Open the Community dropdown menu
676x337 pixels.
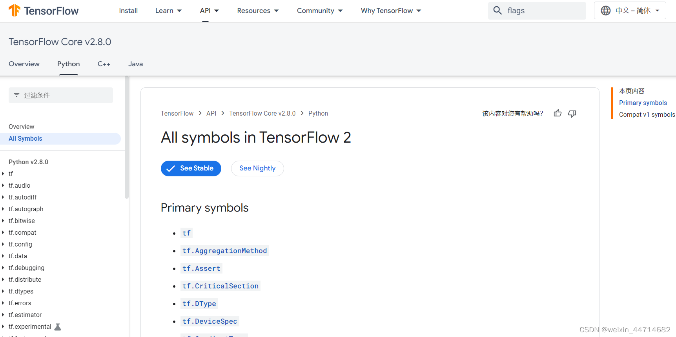320,11
